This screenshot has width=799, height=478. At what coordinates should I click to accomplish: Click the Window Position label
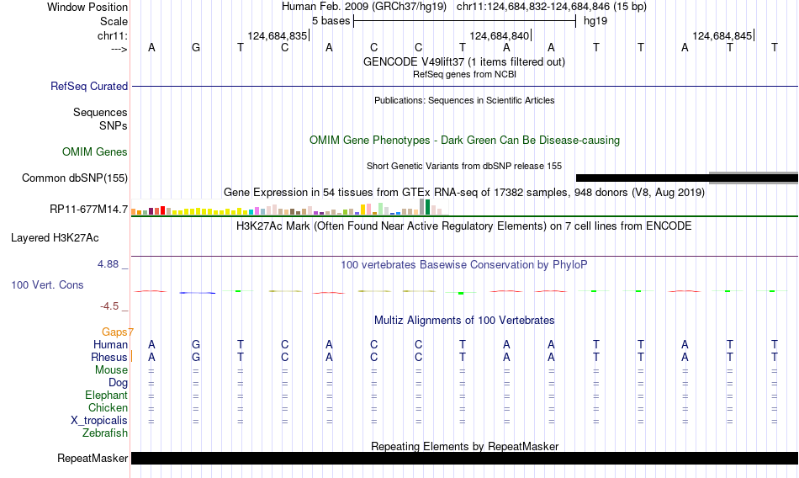click(x=87, y=7)
